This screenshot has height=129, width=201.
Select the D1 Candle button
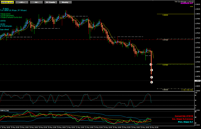51,2
